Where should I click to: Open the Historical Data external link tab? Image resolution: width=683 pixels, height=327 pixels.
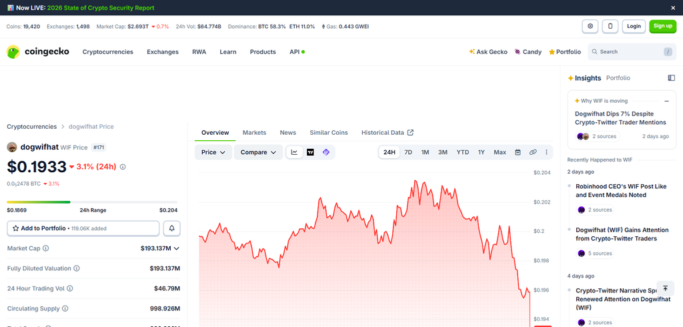point(388,133)
